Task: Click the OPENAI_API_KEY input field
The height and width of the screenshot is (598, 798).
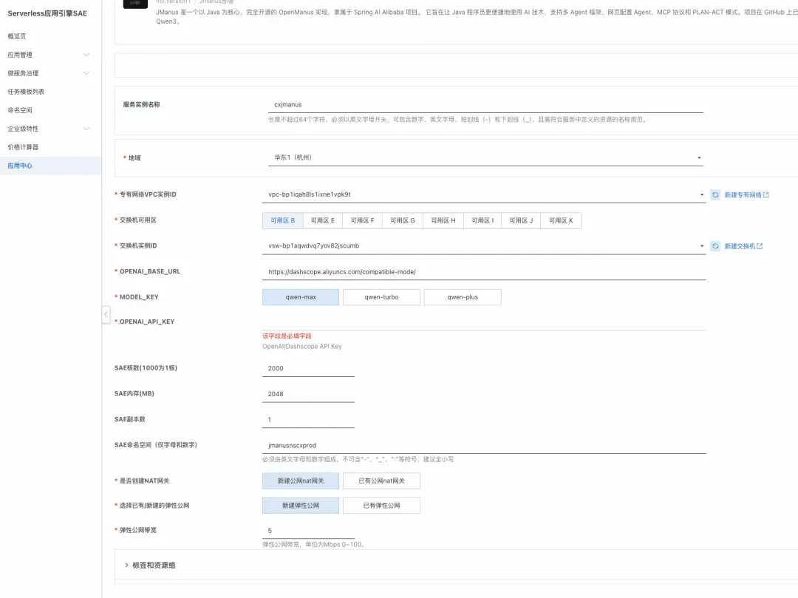Action: pyautogui.click(x=483, y=322)
